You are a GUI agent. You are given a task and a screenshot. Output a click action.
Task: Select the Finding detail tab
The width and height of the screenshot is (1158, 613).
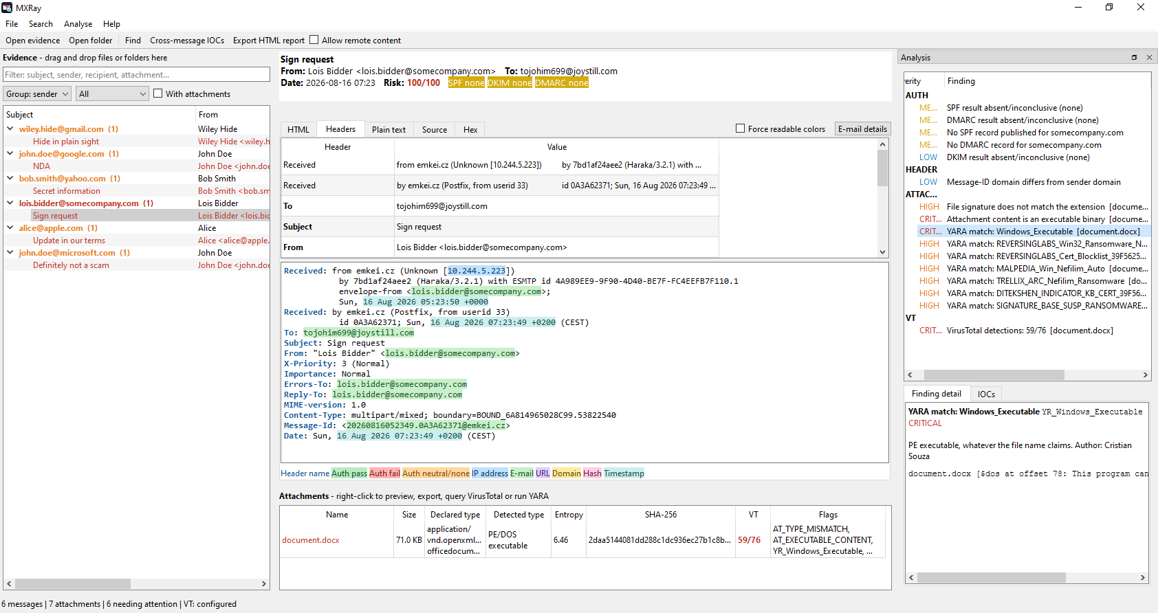936,393
